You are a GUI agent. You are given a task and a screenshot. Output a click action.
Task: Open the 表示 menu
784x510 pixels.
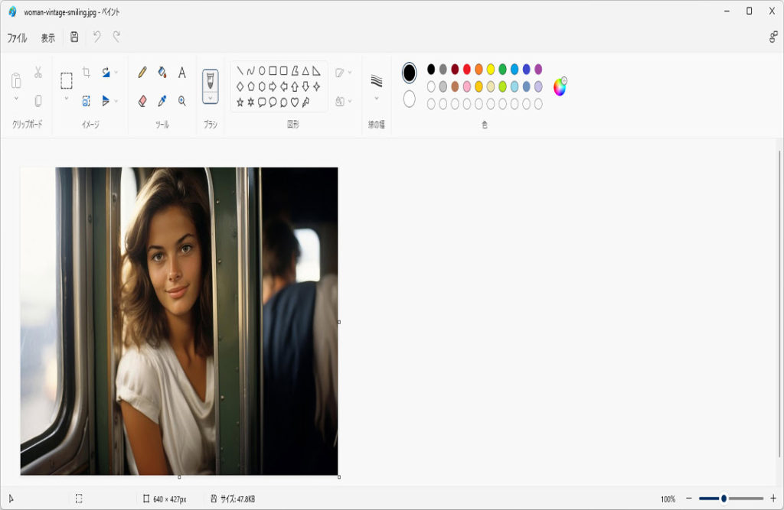[48, 37]
